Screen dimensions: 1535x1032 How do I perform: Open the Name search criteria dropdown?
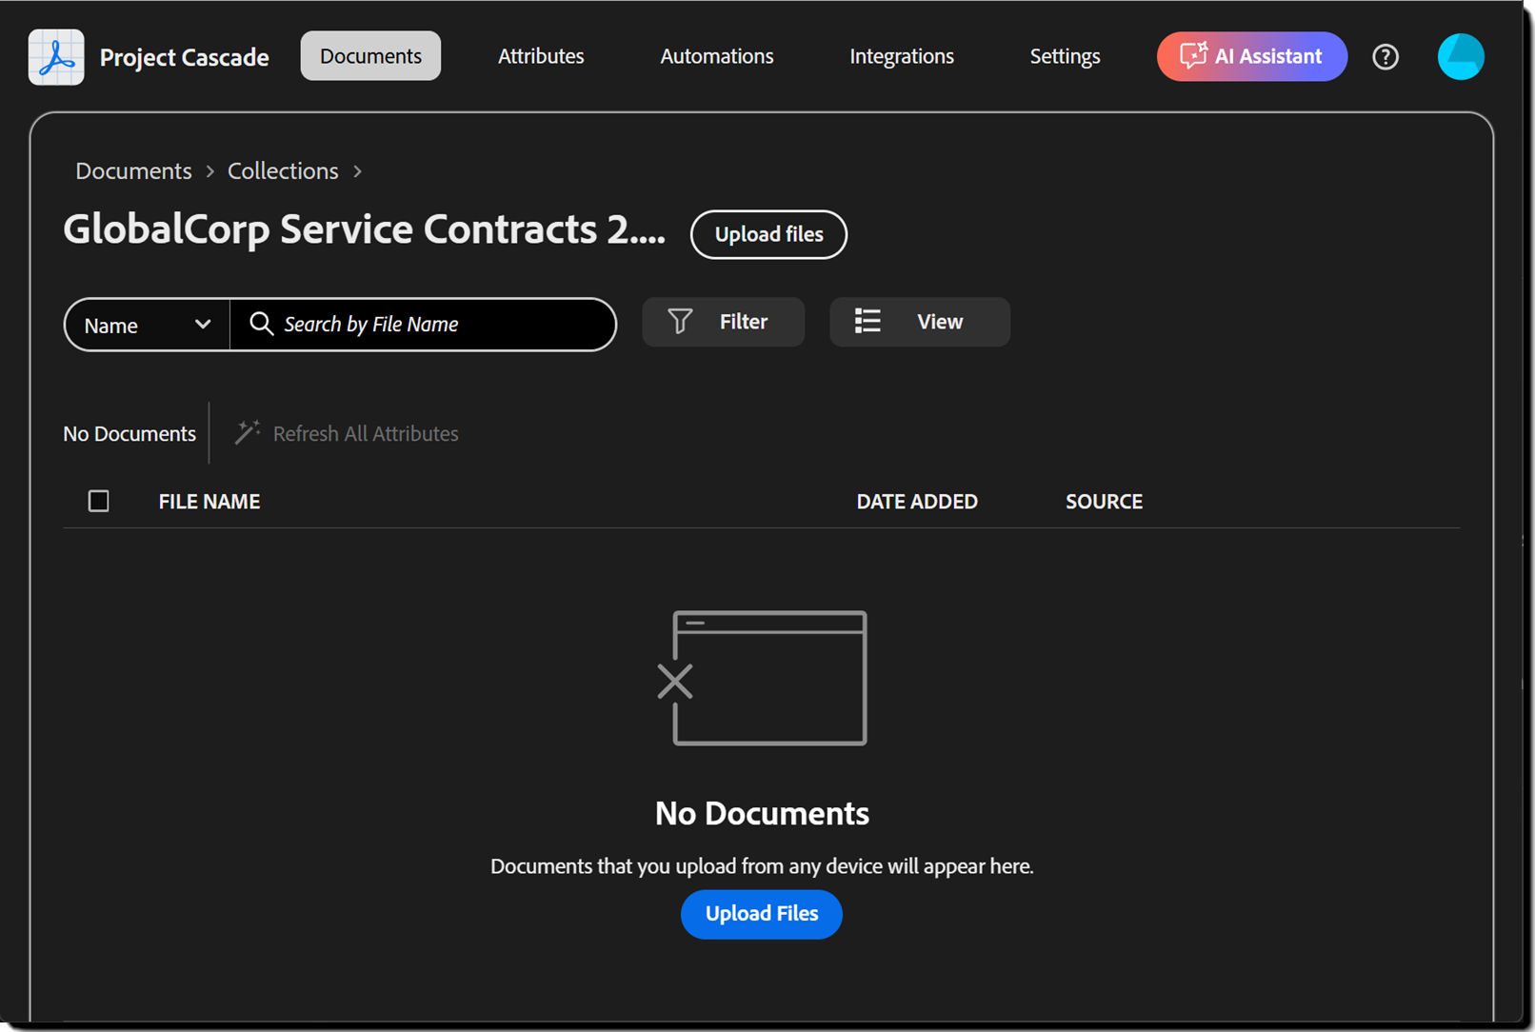(146, 325)
